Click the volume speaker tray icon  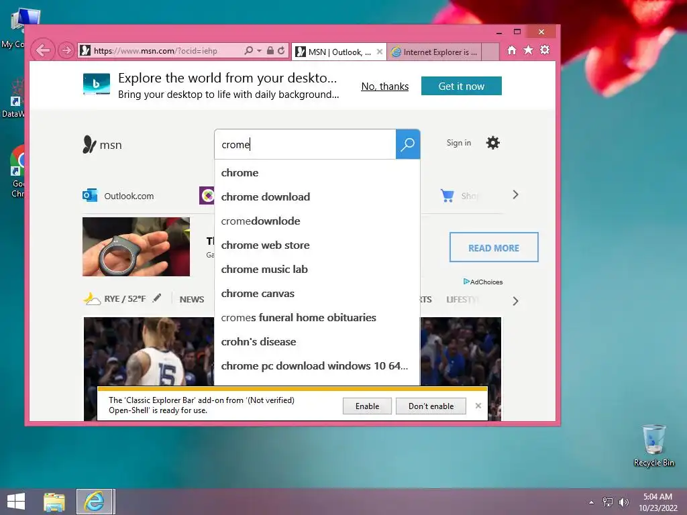click(x=623, y=502)
